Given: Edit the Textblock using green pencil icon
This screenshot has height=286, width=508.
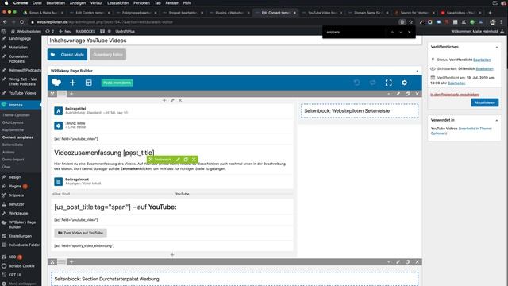Looking at the screenshot, I should (x=178, y=159).
